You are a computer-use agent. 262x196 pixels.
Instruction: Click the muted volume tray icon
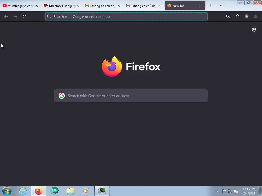[x=236, y=191]
